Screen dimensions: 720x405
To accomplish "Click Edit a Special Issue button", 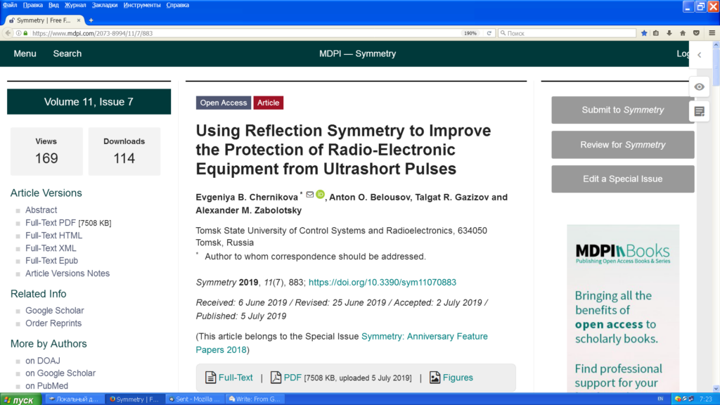I will [623, 179].
